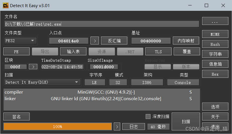Click the disabled .NET button

coord(130,52)
